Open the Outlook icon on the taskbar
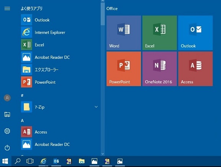Screen dimensions: 221x167 click(56, 161)
